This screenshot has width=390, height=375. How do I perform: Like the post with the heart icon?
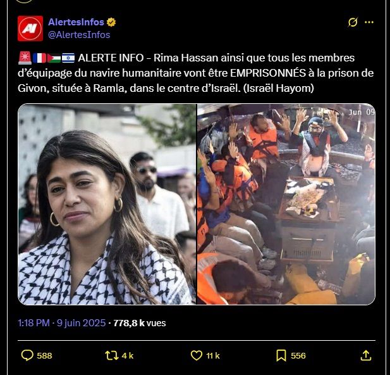tap(197, 355)
